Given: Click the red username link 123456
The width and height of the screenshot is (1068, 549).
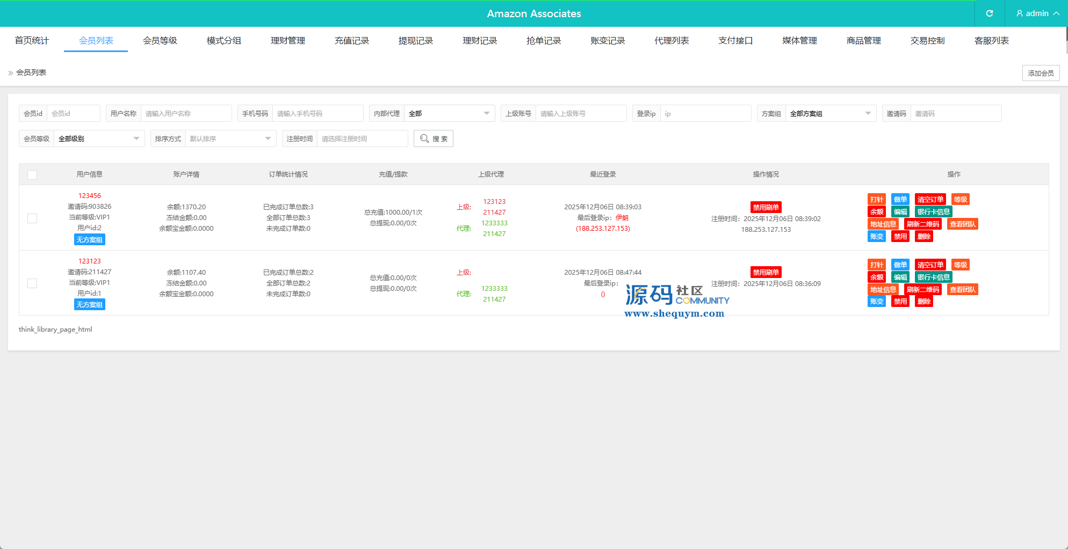Looking at the screenshot, I should [90, 196].
